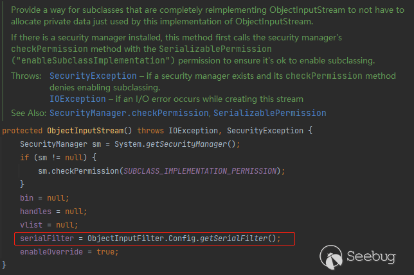Screen dimensions: 414x275
Task: Open SecurityException link in Throws section
Action: point(93,76)
